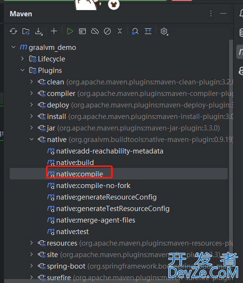Image resolution: width=243 pixels, height=283 pixels.
Task: Hide the Maven tool window
Action: click(x=223, y=13)
